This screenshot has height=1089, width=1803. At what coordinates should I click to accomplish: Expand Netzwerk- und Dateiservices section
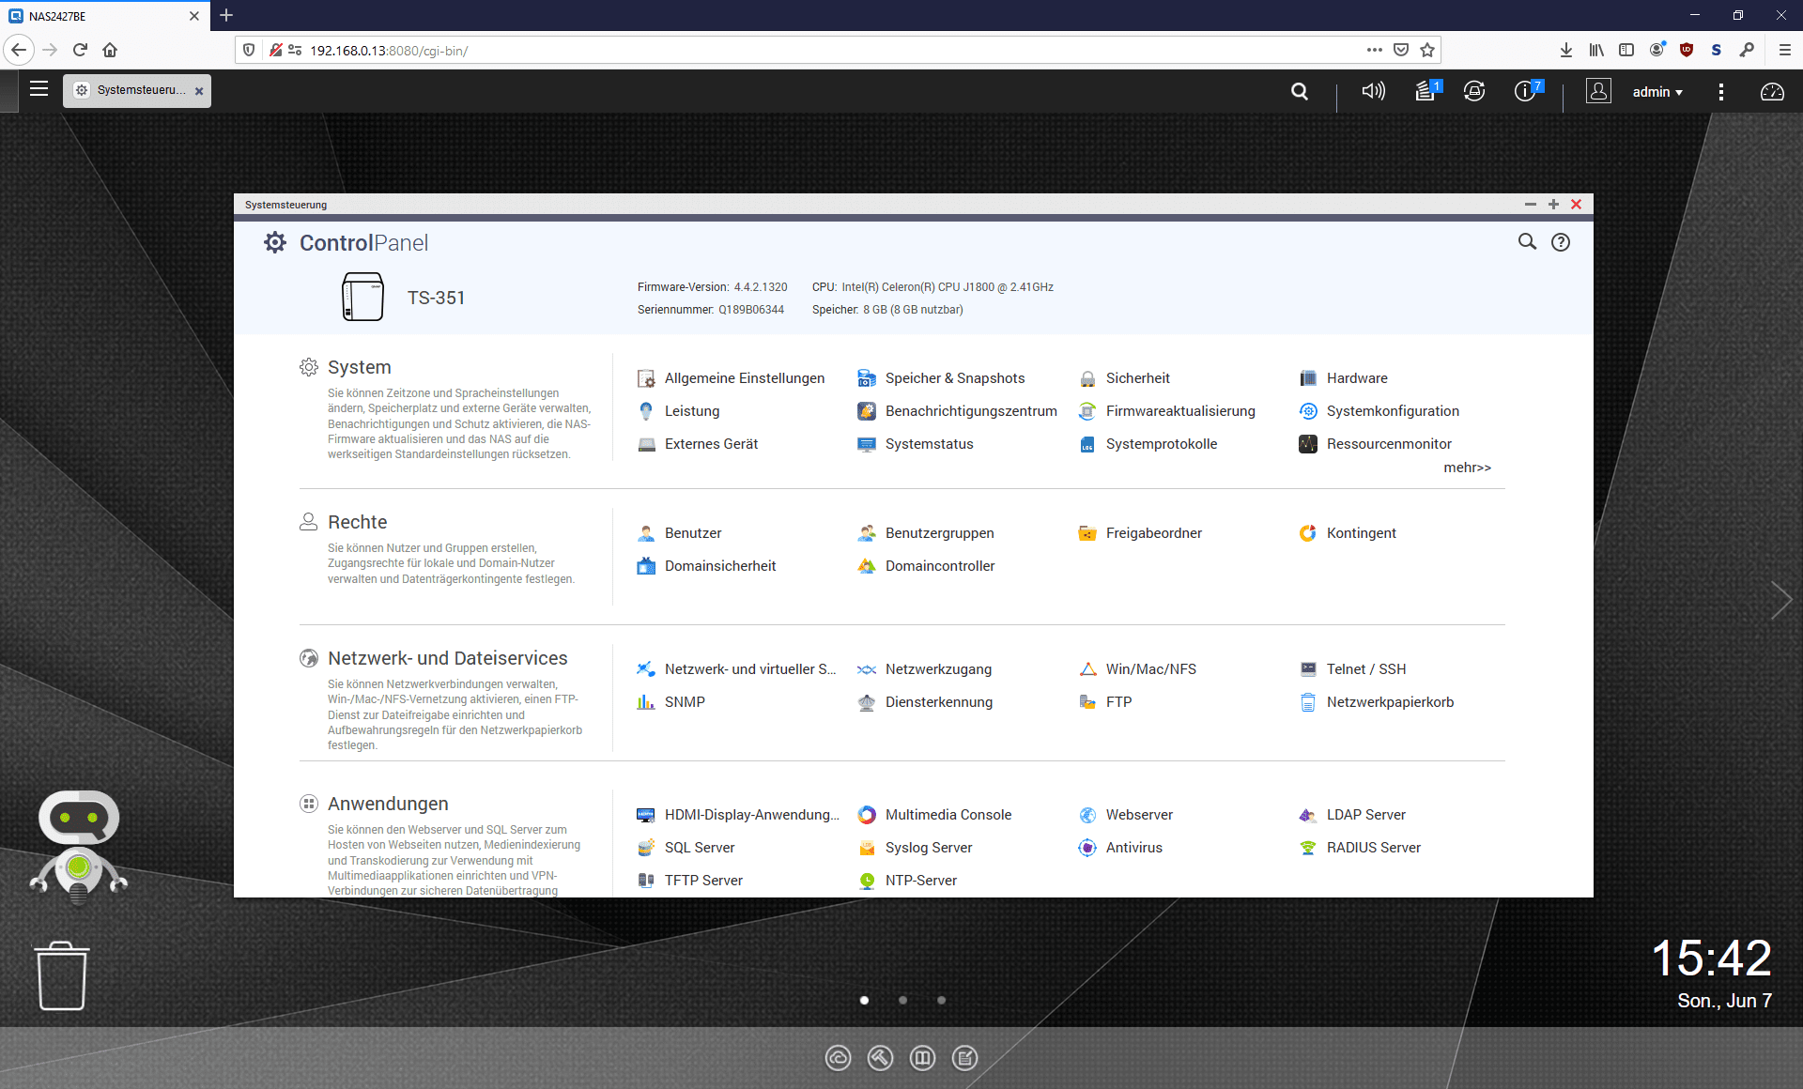tap(447, 656)
